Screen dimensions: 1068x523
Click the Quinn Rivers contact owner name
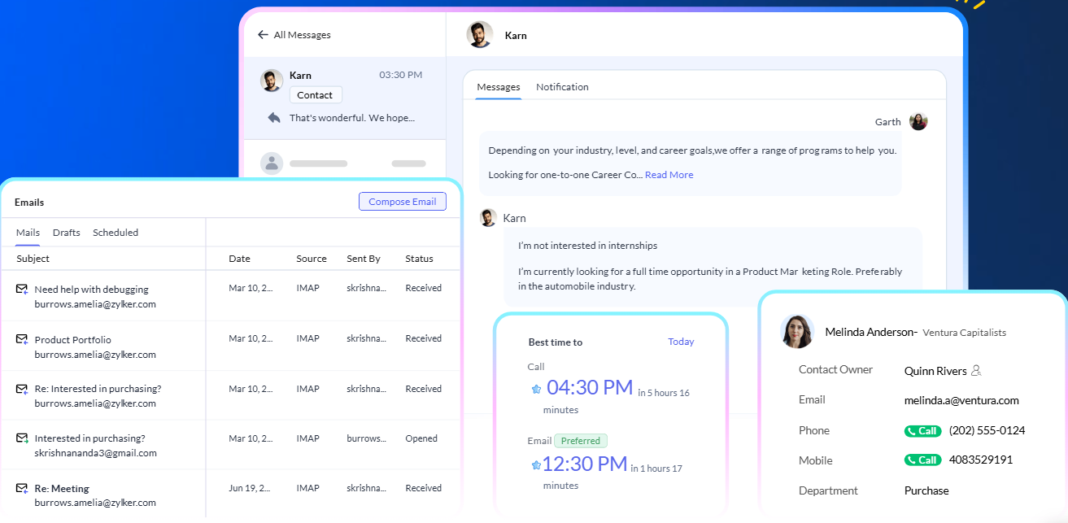[x=935, y=371]
